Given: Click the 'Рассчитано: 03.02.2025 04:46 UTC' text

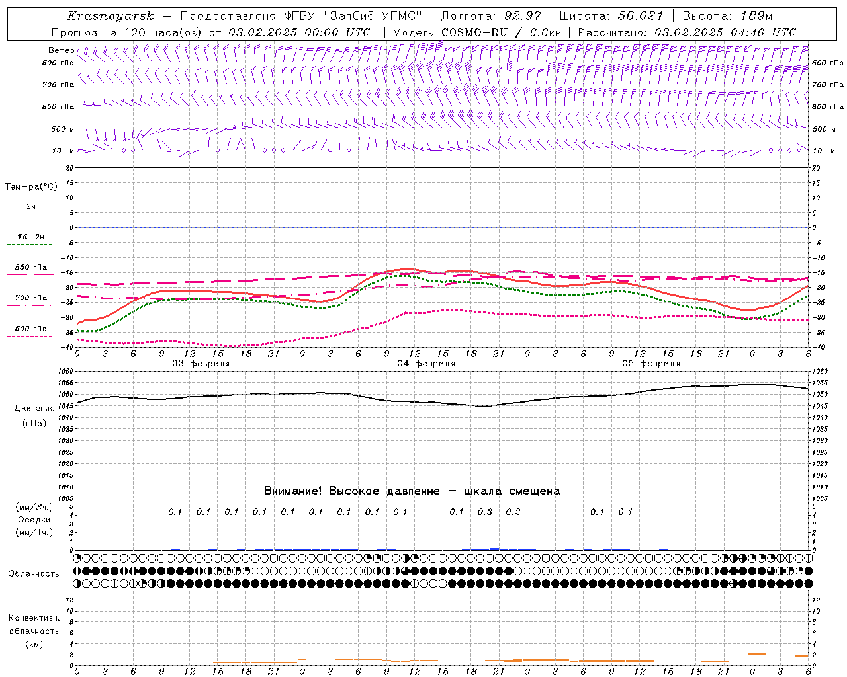Looking at the screenshot, I should (x=687, y=32).
